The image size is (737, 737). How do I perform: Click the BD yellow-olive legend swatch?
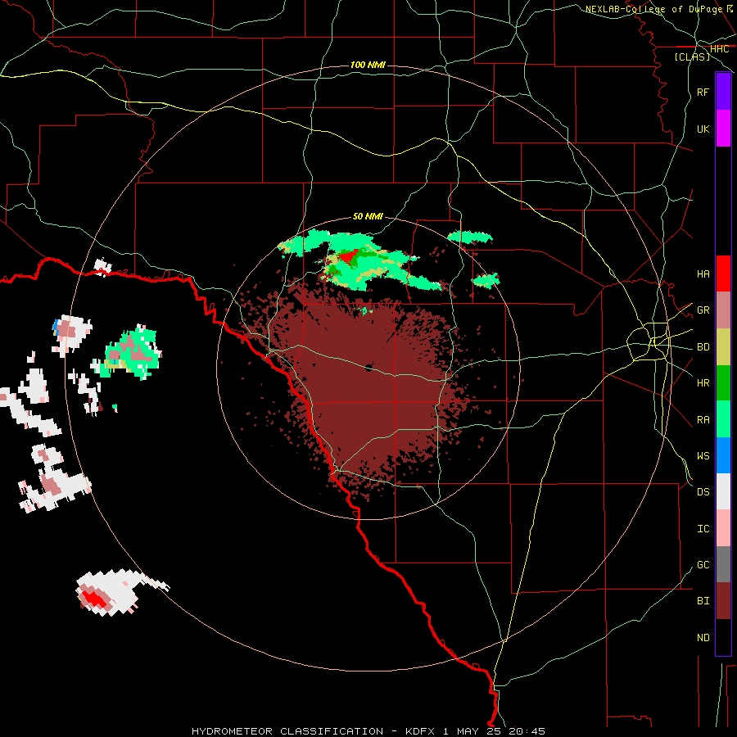[723, 347]
